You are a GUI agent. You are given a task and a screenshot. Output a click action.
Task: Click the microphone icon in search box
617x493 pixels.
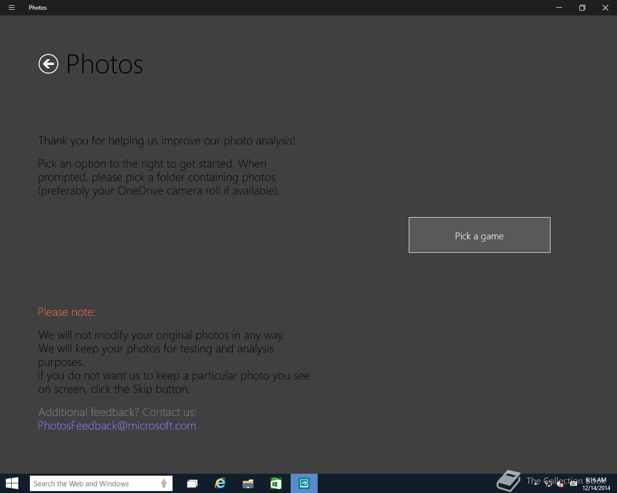point(164,483)
